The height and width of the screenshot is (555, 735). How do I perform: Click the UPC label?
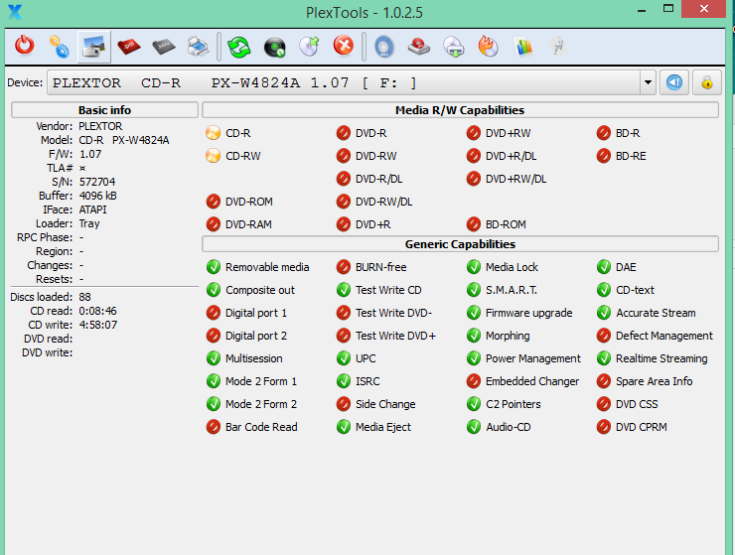coord(366,358)
